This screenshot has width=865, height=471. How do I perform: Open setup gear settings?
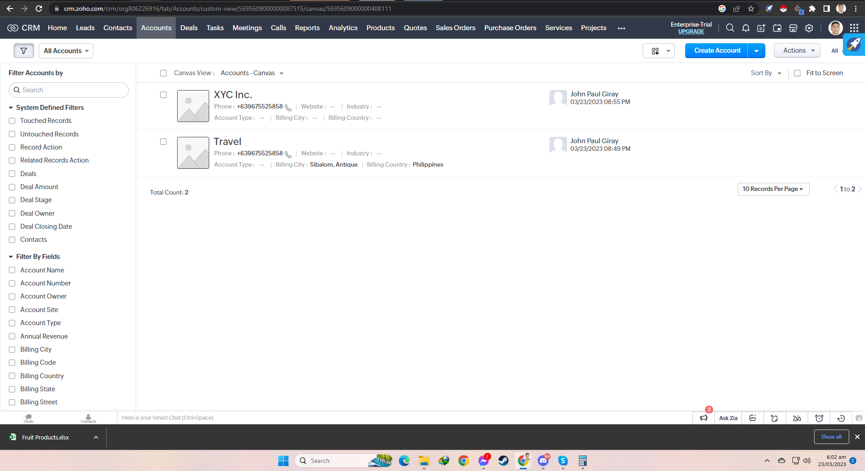point(809,28)
